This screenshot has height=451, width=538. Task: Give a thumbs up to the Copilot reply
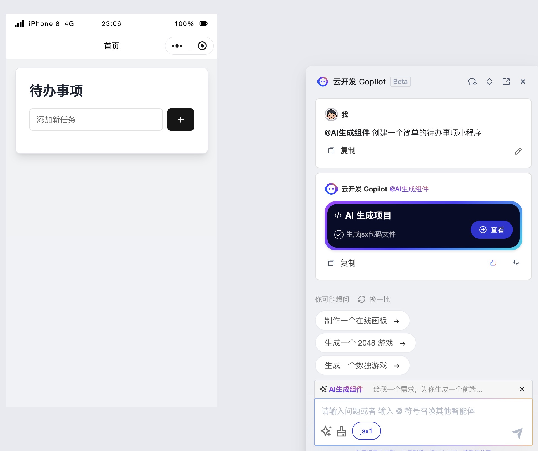[493, 263]
